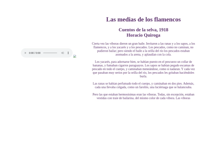221x166 pixels.
Task: Click the paragraph starting Las ranas se habían
Action: pyautogui.click(x=143, y=85)
